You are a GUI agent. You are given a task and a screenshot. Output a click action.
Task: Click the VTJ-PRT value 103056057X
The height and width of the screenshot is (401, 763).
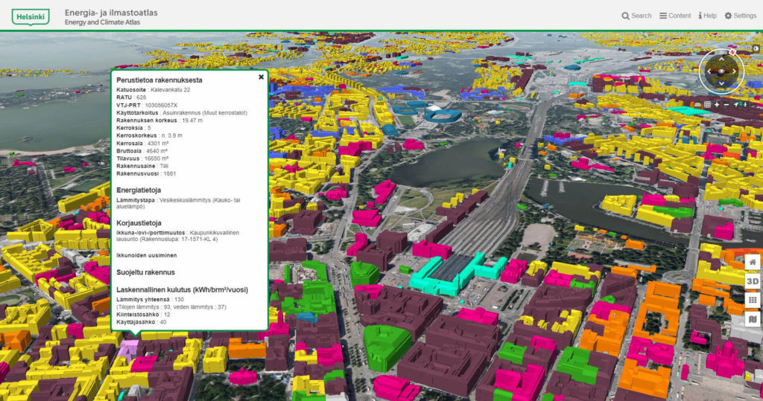coord(161,105)
